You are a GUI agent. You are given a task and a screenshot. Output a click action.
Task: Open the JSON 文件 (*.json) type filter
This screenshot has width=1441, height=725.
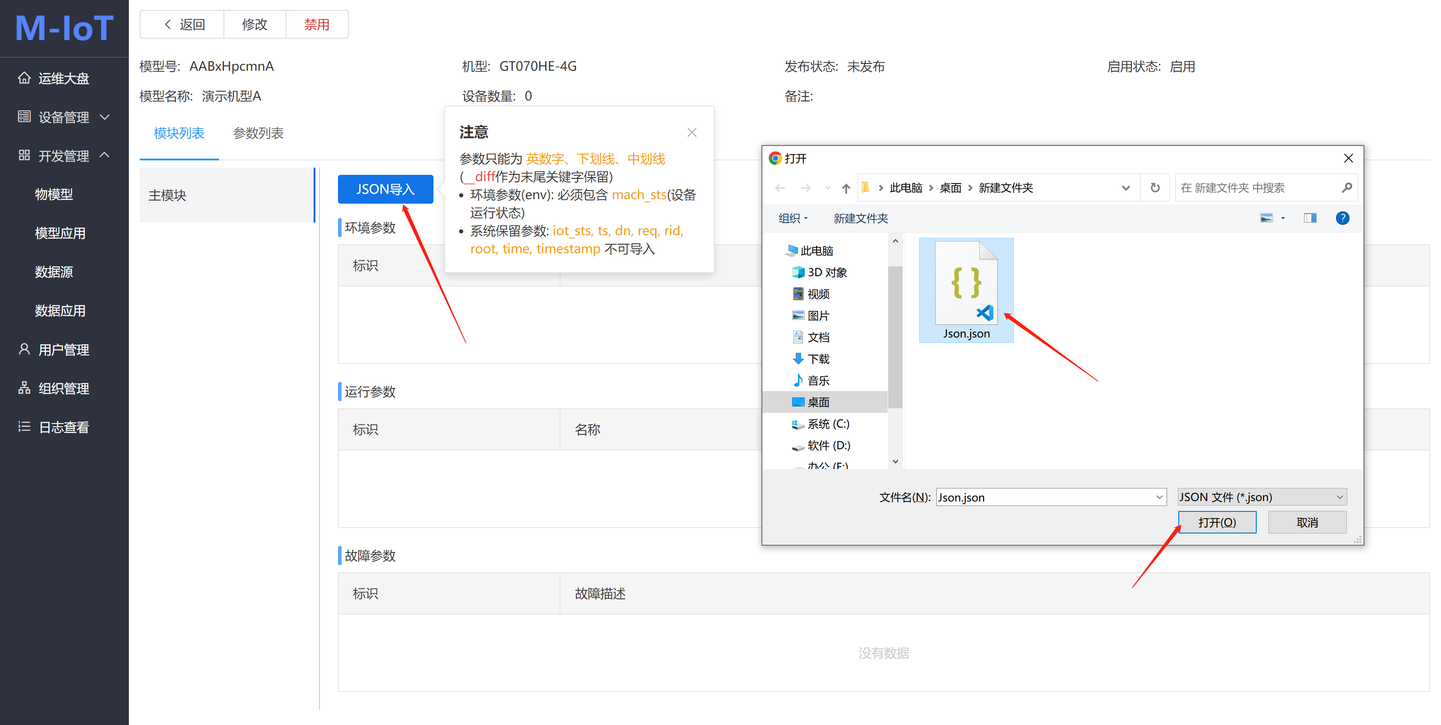click(1262, 497)
